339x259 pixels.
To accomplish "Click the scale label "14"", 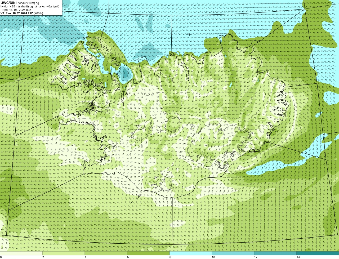I will click(x=298, y=257).
